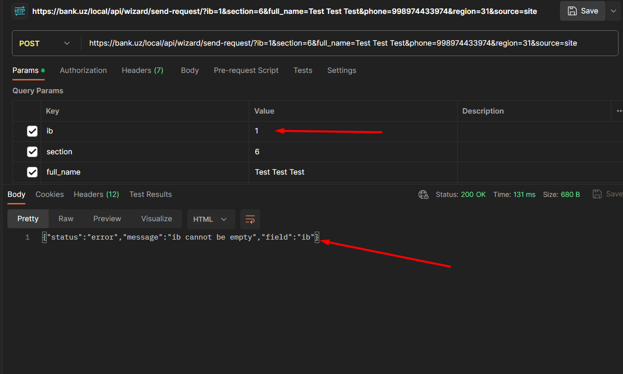Open the Tests tab
The height and width of the screenshot is (374, 623).
pyautogui.click(x=303, y=70)
